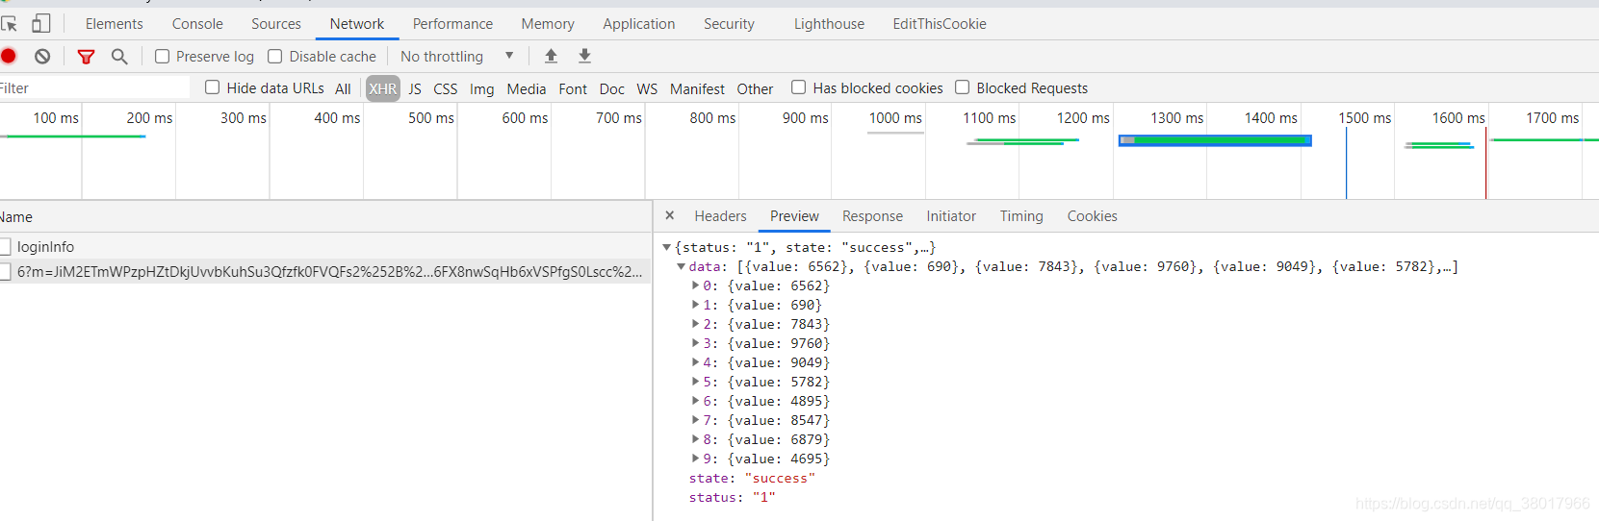Expand item 2 with value 7843

[696, 324]
